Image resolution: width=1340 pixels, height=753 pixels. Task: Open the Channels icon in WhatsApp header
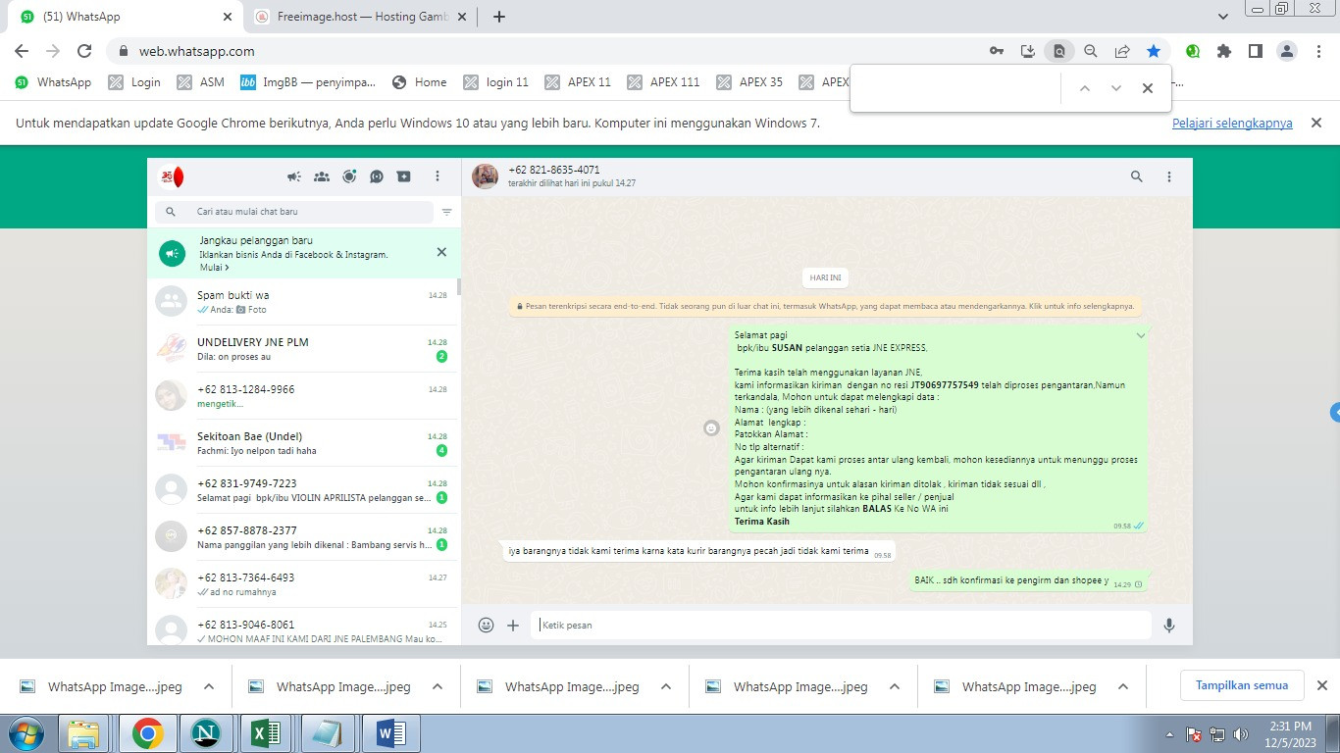[377, 176]
